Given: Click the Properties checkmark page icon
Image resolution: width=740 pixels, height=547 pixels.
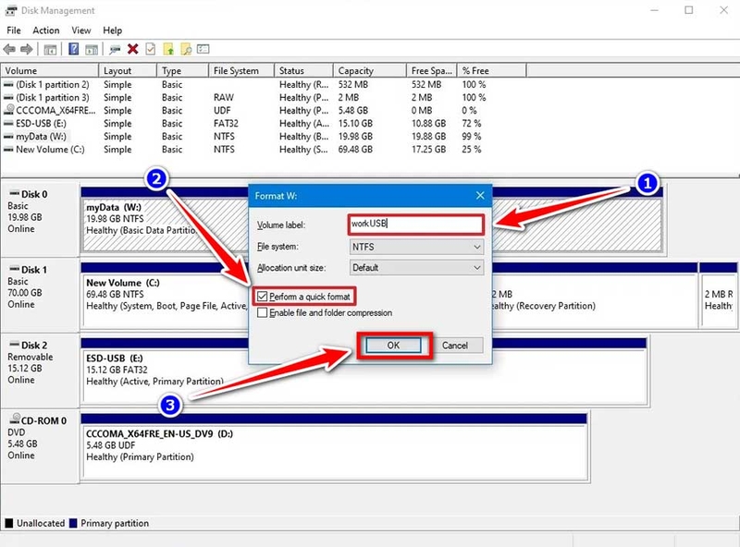Looking at the screenshot, I should 150,49.
